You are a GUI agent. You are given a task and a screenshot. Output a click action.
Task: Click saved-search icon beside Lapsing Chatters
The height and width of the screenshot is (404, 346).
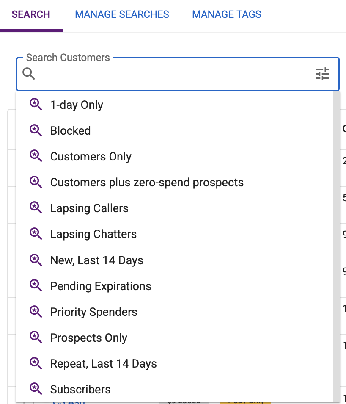(36, 234)
